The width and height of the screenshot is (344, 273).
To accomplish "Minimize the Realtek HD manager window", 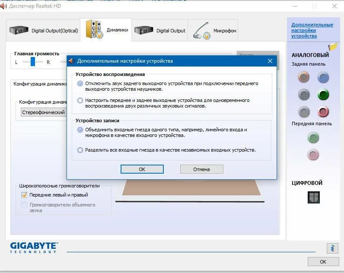I will pos(295,6).
